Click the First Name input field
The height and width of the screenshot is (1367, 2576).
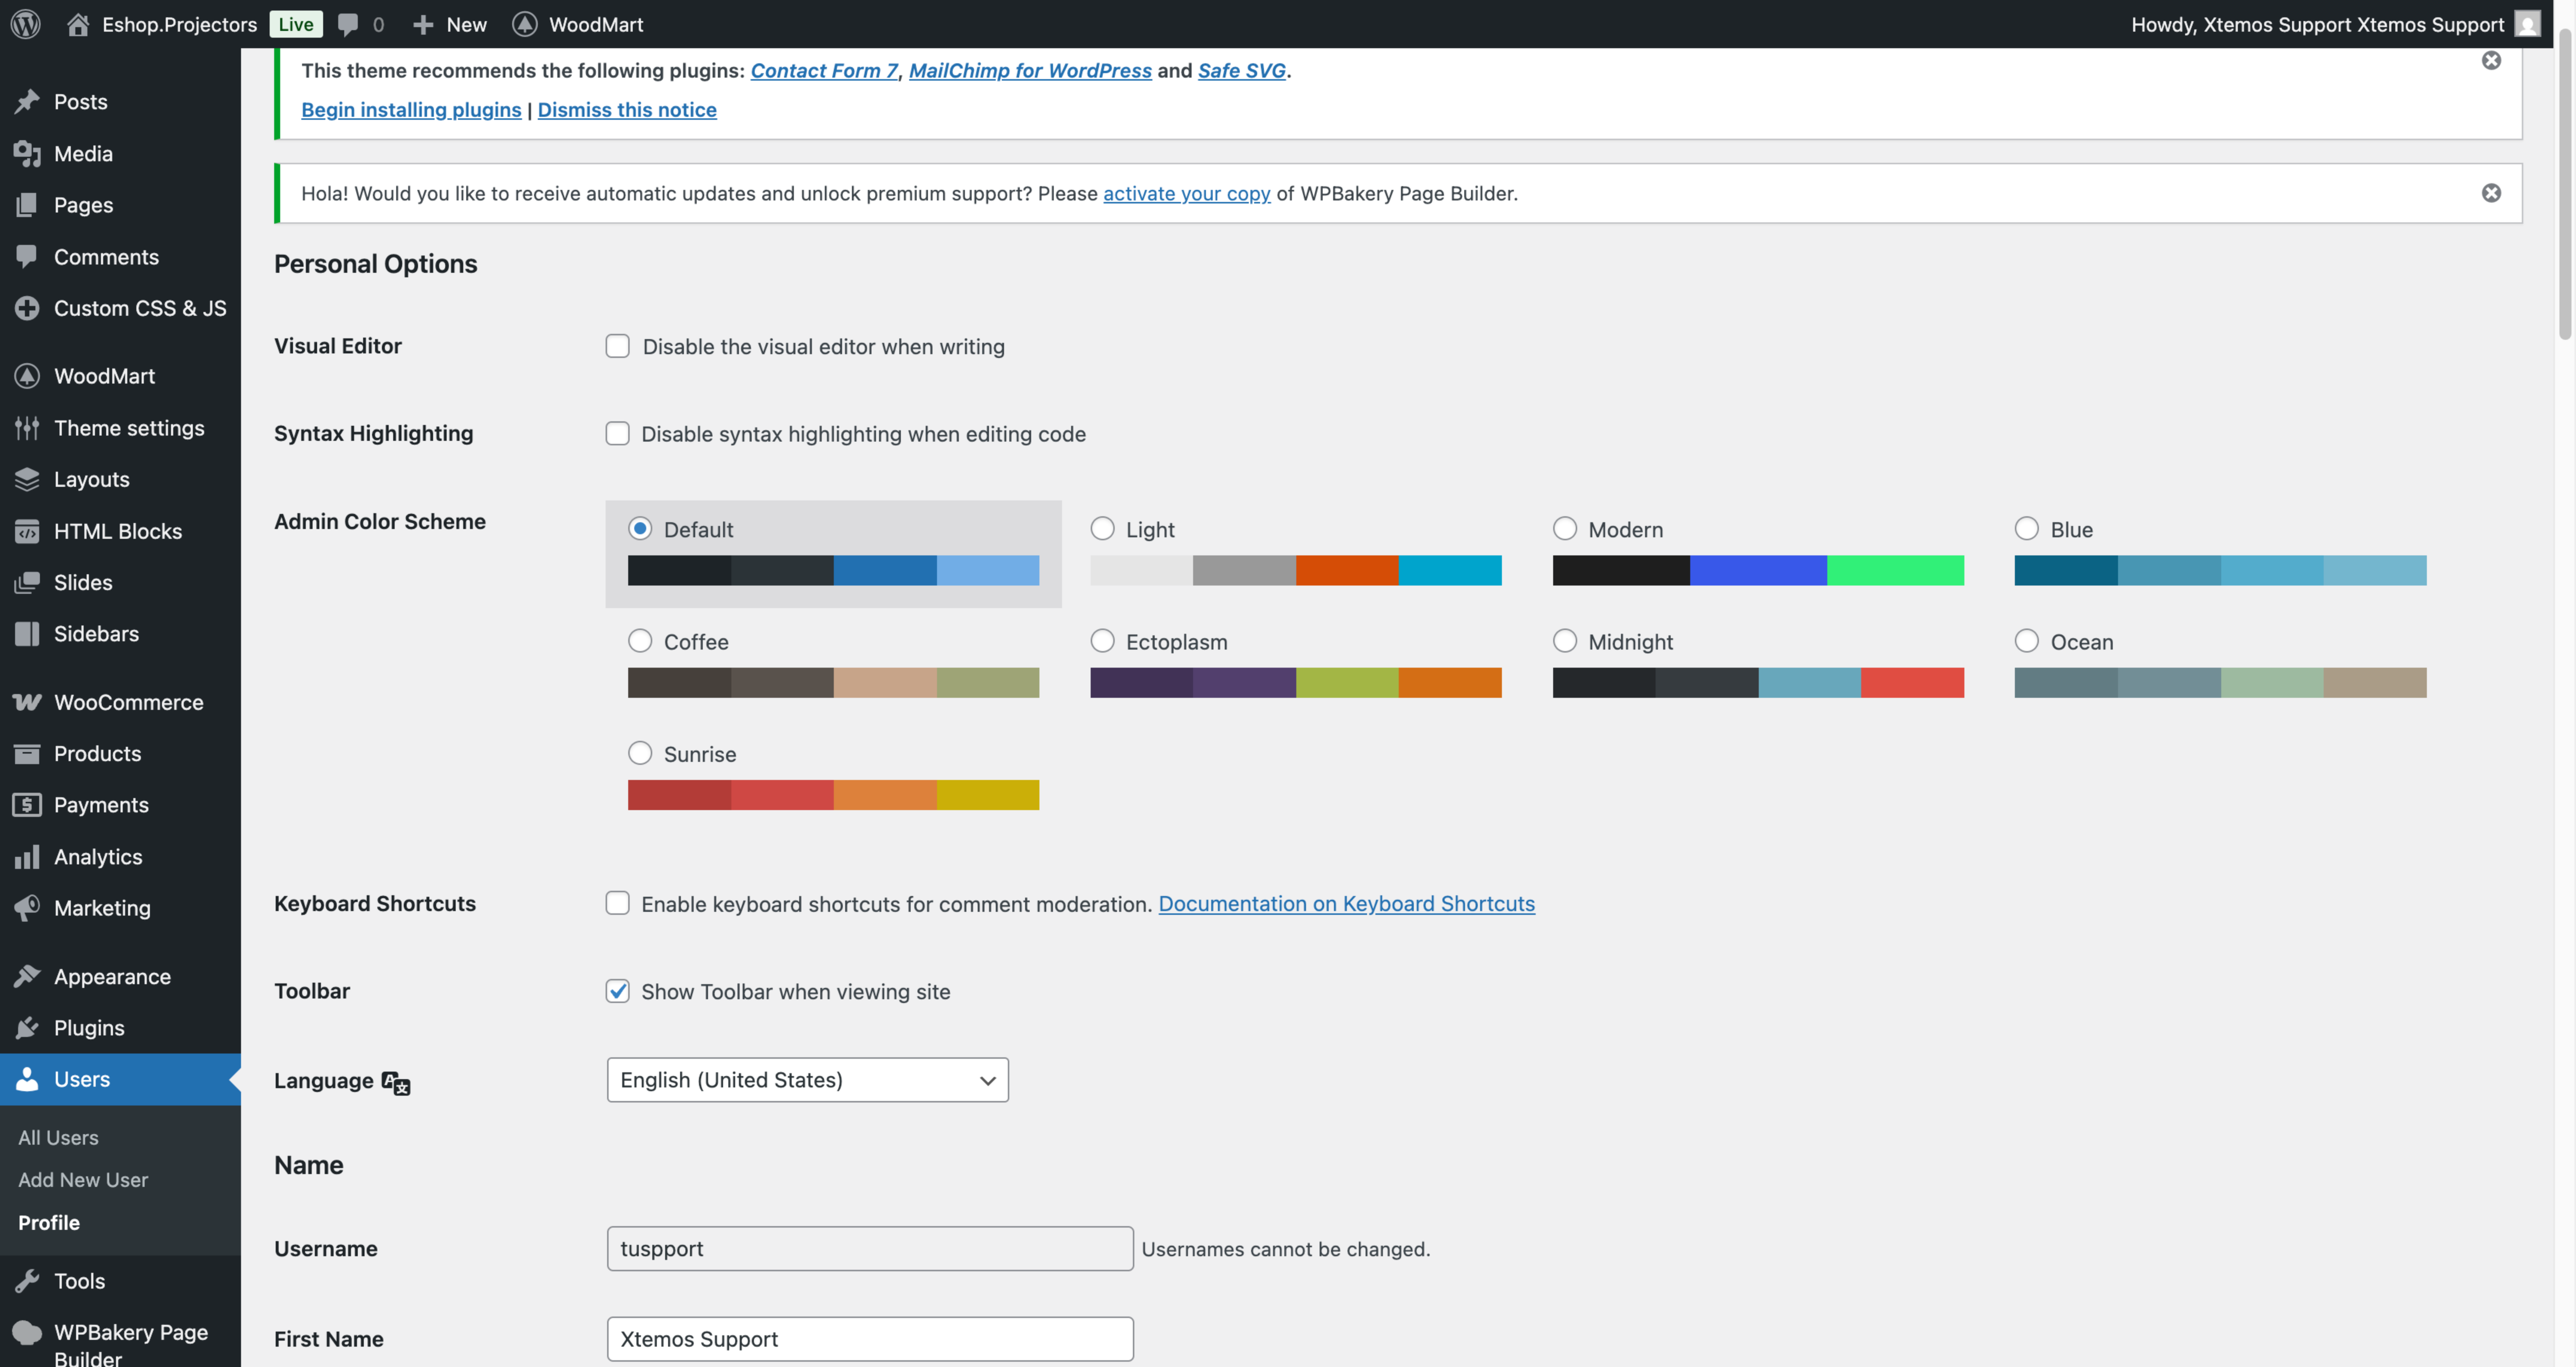(x=870, y=1339)
